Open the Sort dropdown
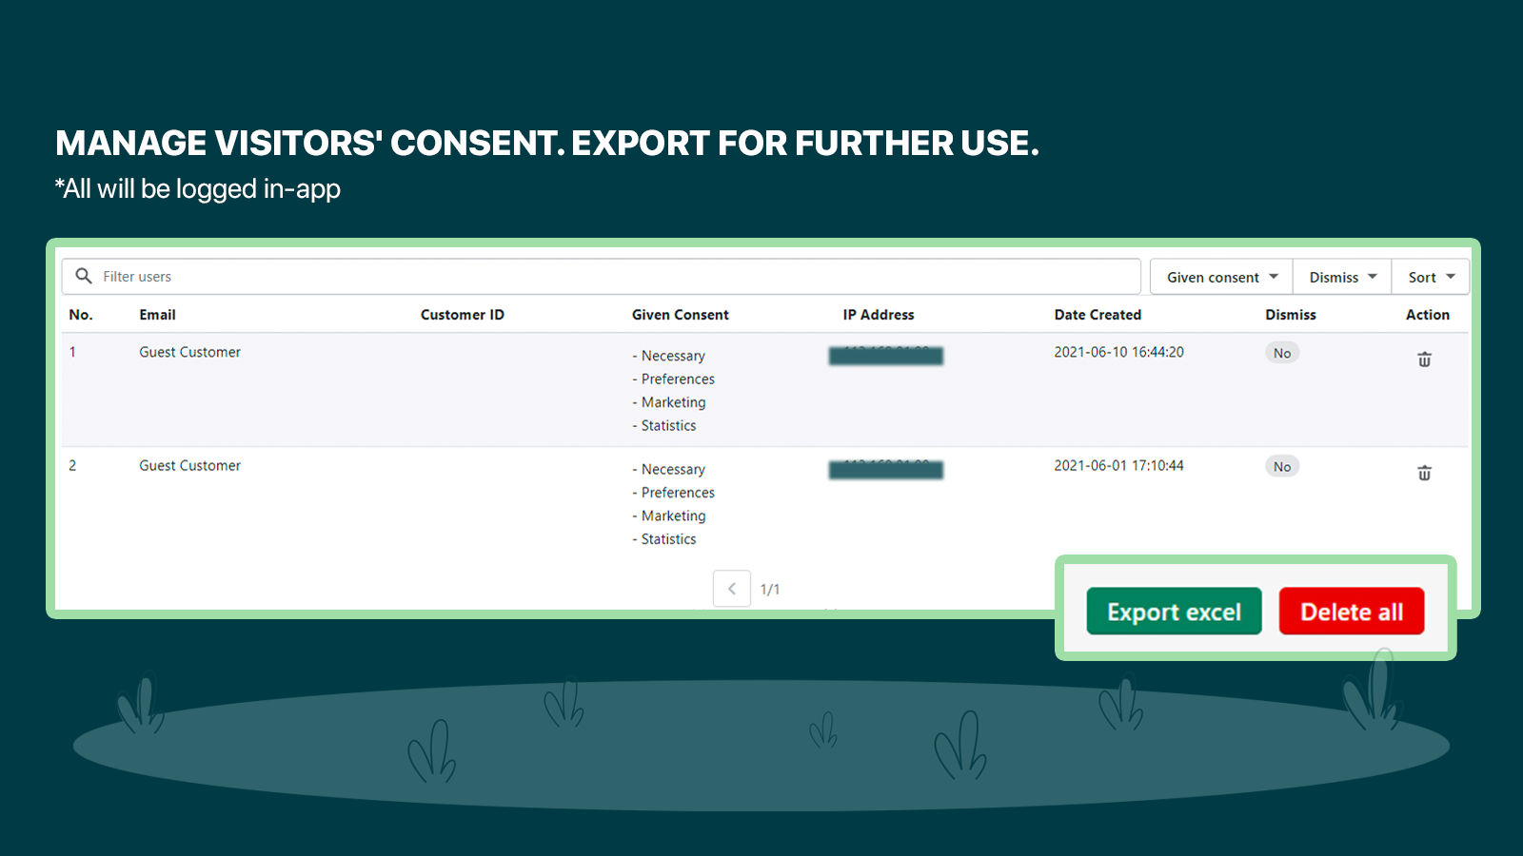This screenshot has width=1523, height=856. (1431, 277)
